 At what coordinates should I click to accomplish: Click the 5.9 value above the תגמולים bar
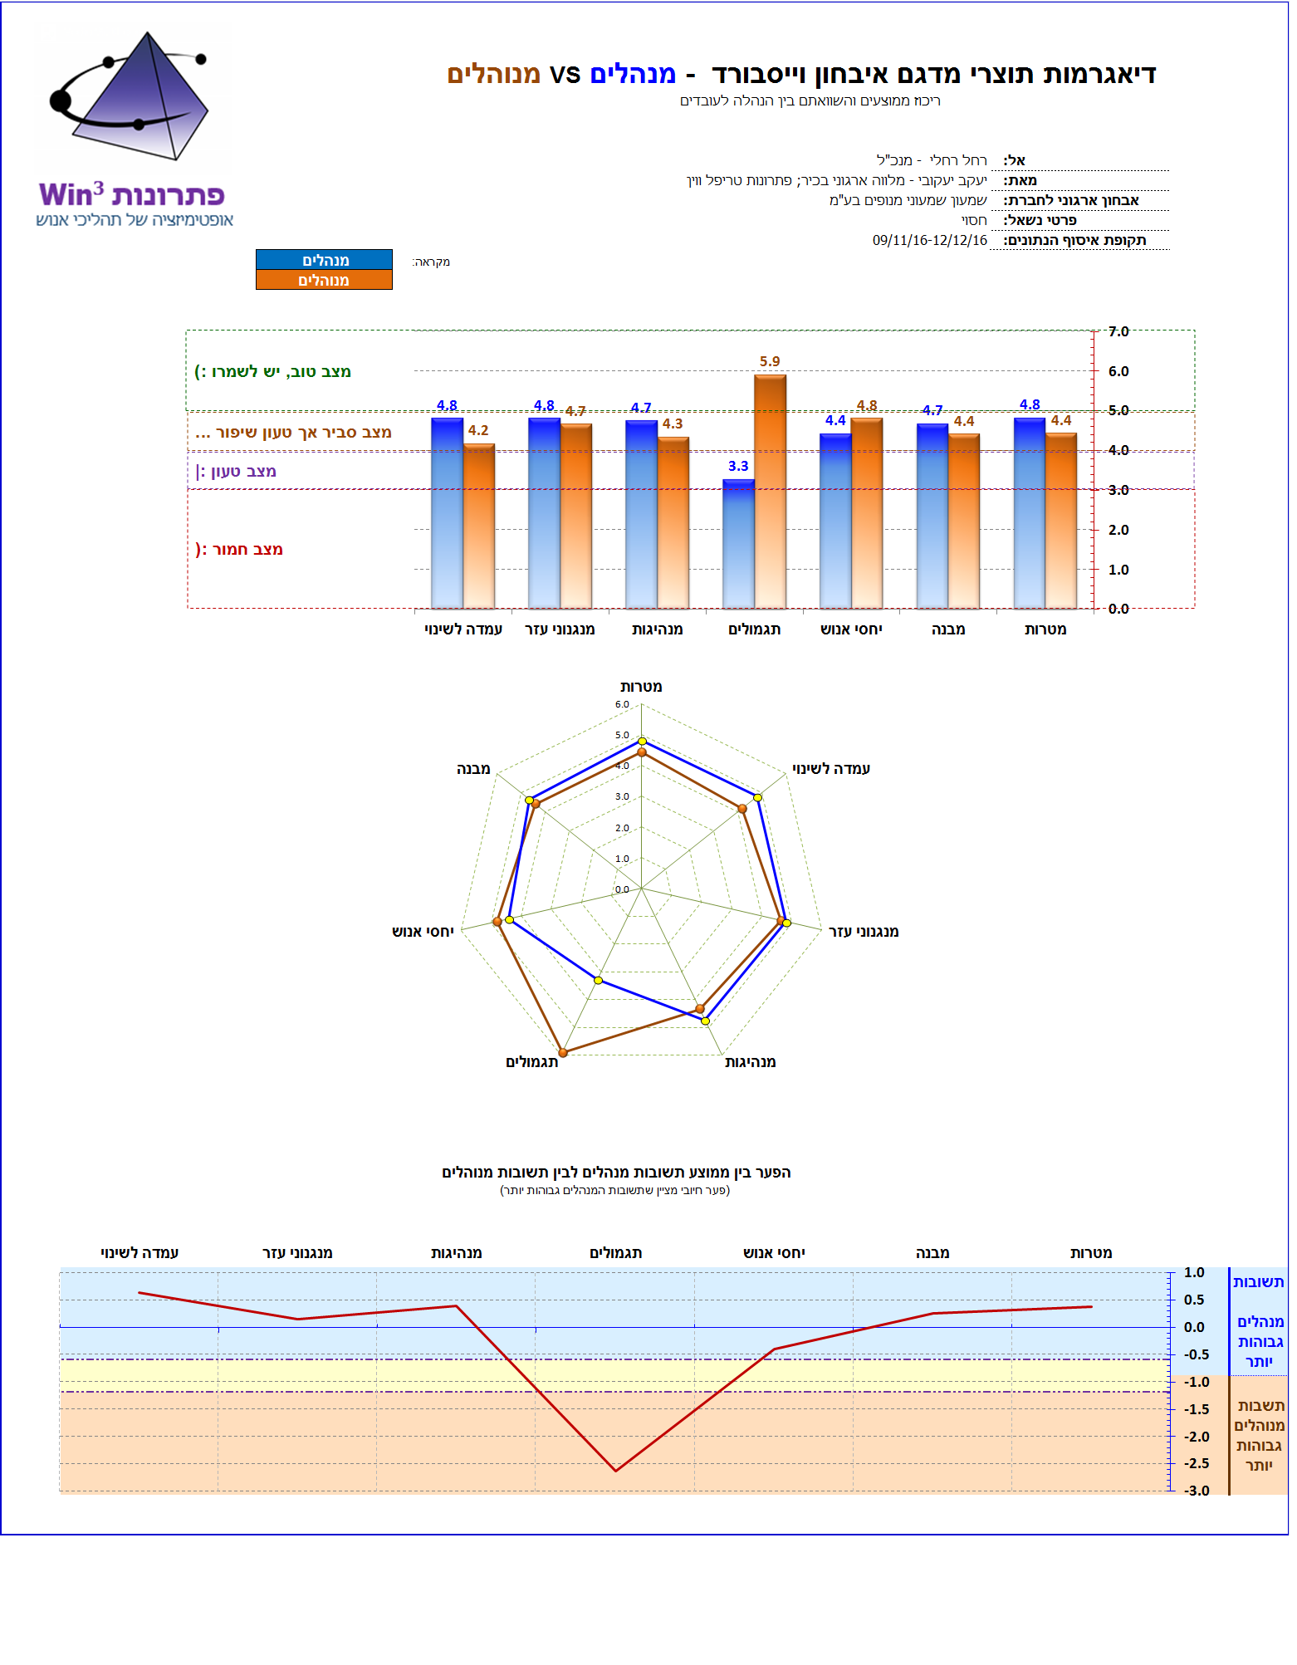pyautogui.click(x=770, y=361)
